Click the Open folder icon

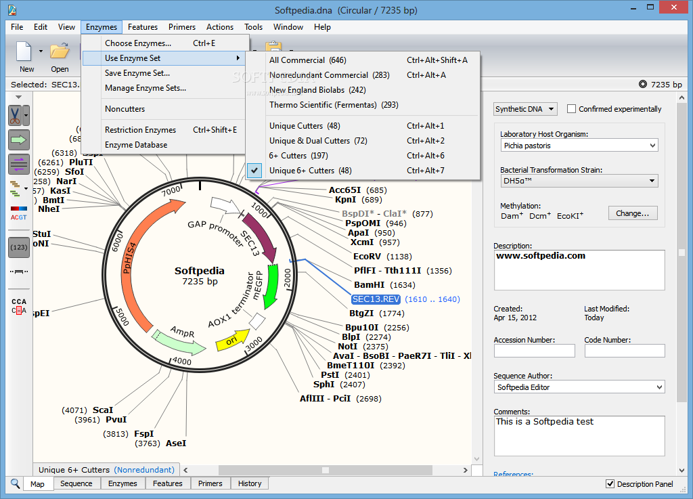(60, 51)
